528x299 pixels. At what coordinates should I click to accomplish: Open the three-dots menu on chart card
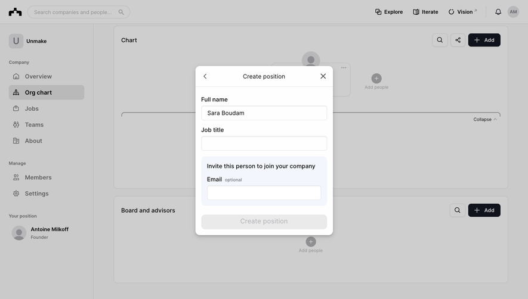pyautogui.click(x=344, y=68)
